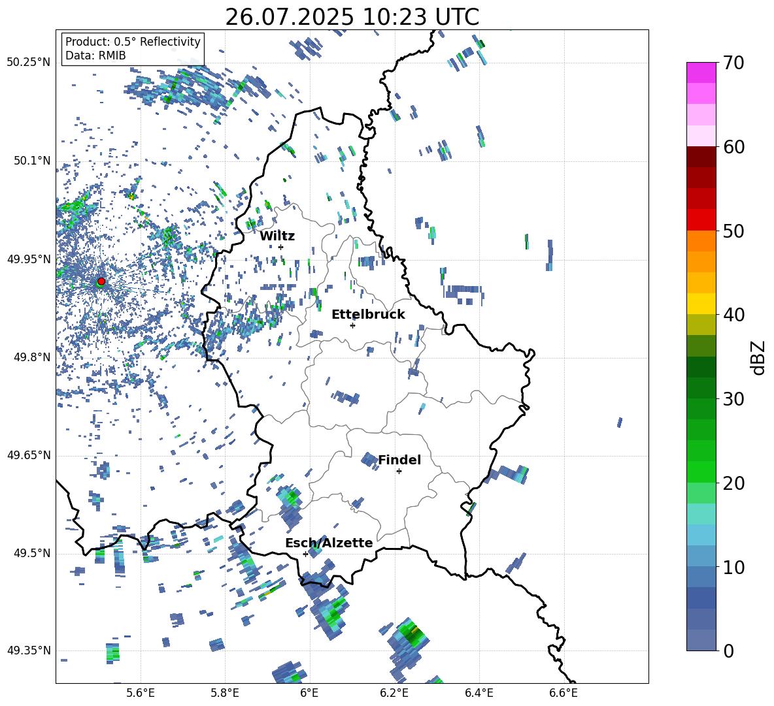Image resolution: width=774 pixels, height=706 pixels.
Task: Click the Data: RMIB text
Action: pos(95,56)
